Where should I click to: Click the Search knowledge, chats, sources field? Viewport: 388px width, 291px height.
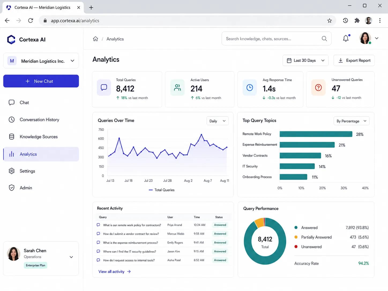[277, 39]
